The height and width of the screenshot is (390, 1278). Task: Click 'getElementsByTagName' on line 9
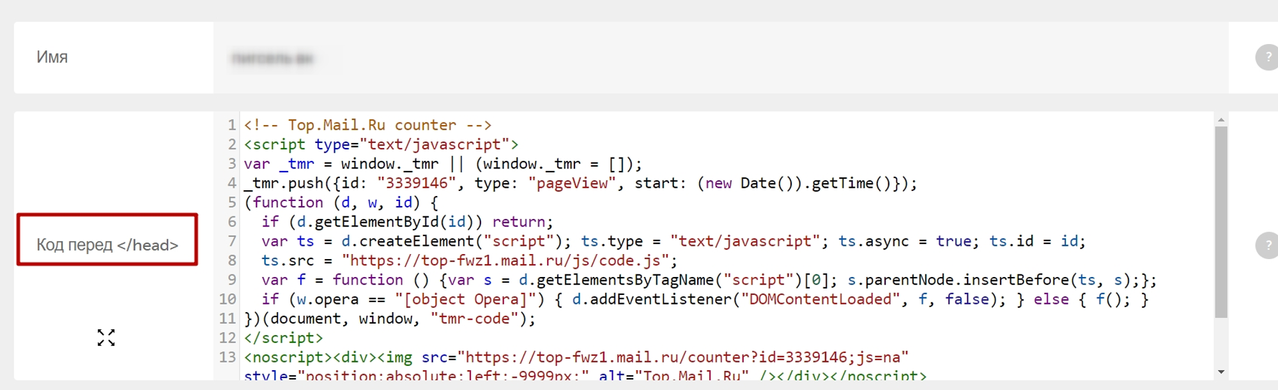tap(624, 280)
